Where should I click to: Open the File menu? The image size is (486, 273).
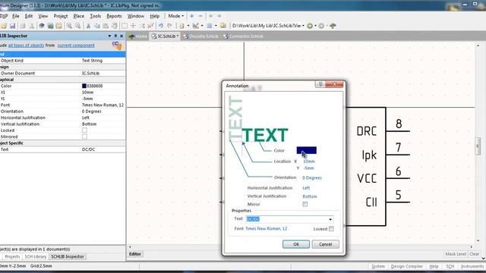point(15,16)
